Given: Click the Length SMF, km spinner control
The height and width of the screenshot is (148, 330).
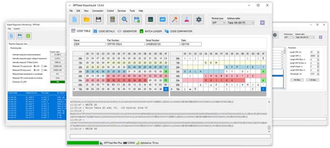Looking at the screenshot, I should [x=318, y=52].
